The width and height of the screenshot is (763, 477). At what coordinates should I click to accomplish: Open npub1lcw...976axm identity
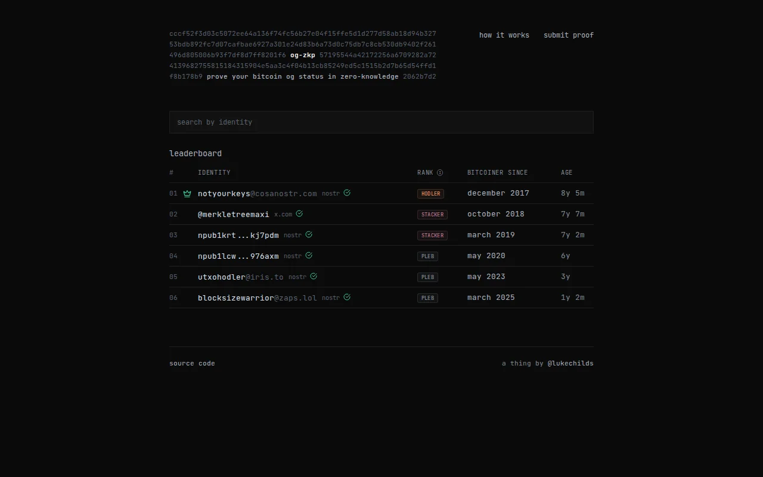238,256
